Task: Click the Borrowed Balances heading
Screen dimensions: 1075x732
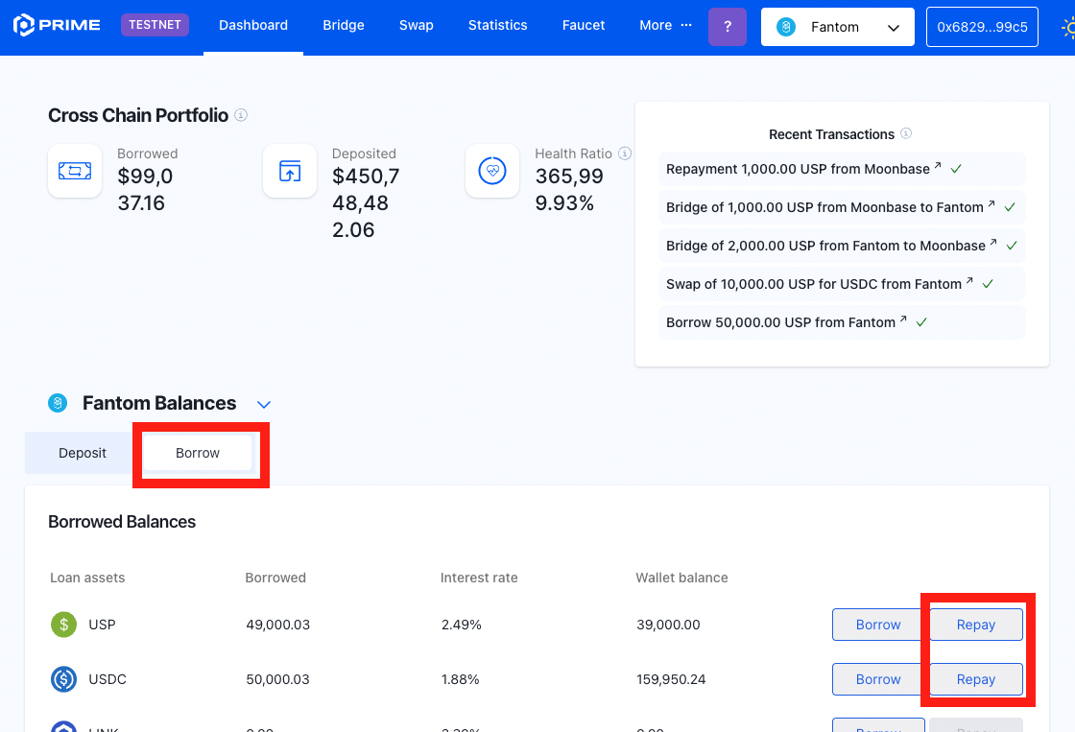Action: (x=122, y=522)
